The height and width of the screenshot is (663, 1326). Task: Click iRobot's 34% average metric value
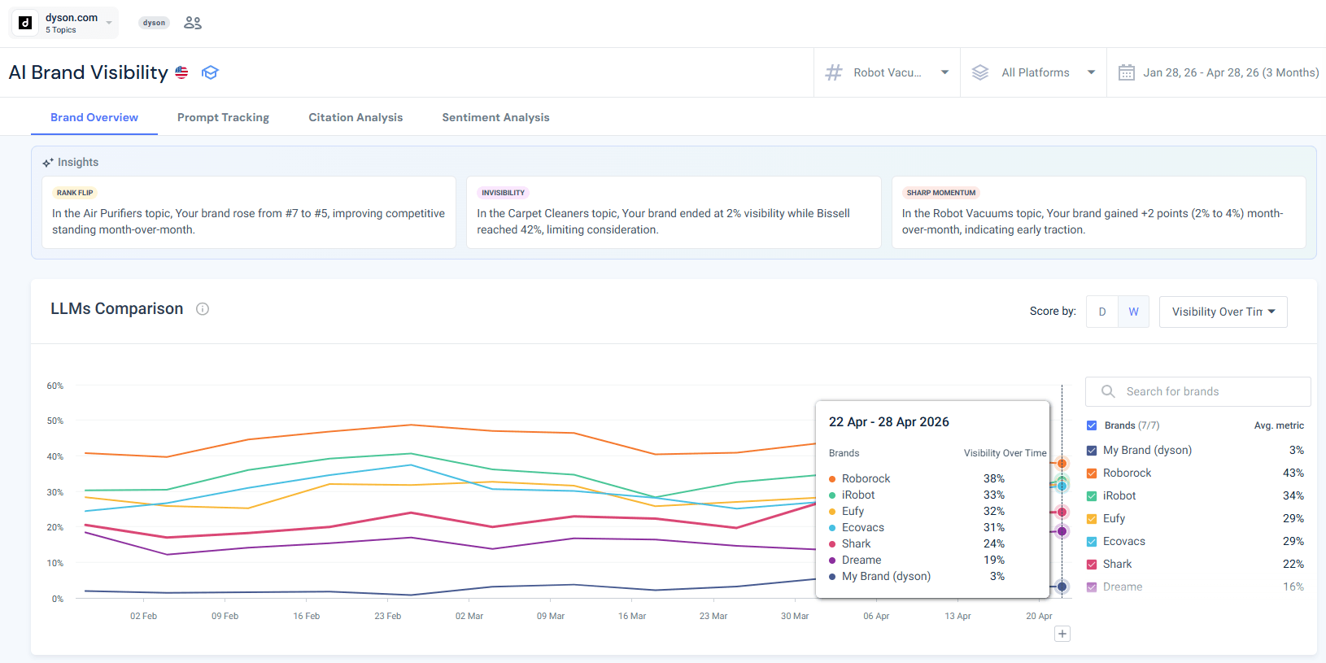pos(1293,496)
